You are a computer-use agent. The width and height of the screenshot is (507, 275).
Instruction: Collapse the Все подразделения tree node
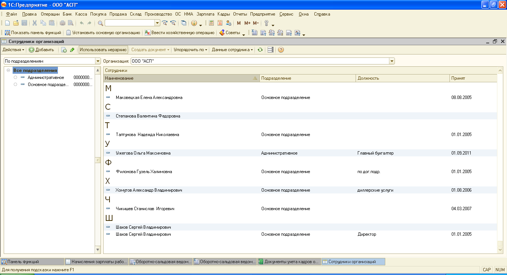tap(8, 70)
